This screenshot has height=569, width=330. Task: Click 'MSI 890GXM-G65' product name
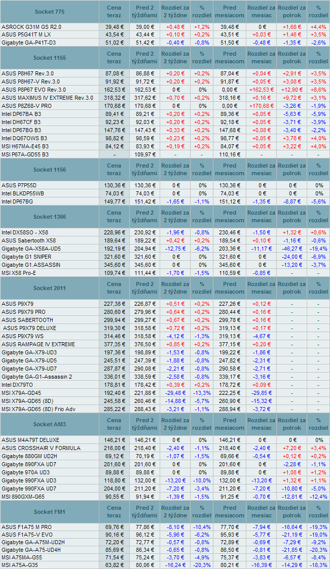pyautogui.click(x=23, y=497)
